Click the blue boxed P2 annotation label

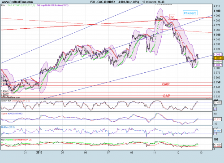pyautogui.click(x=190, y=13)
